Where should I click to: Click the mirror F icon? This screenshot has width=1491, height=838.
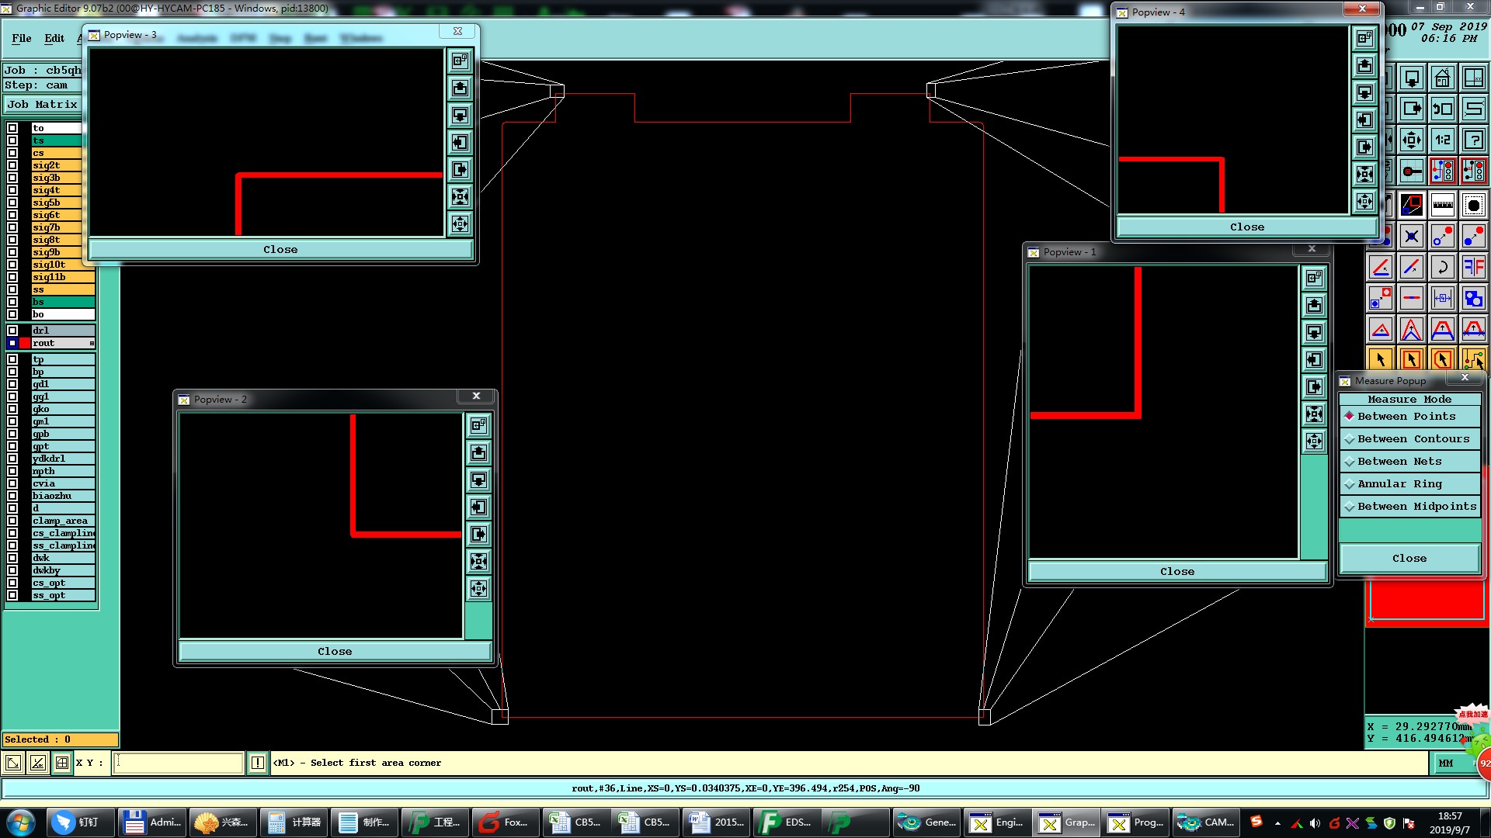coord(1473,267)
